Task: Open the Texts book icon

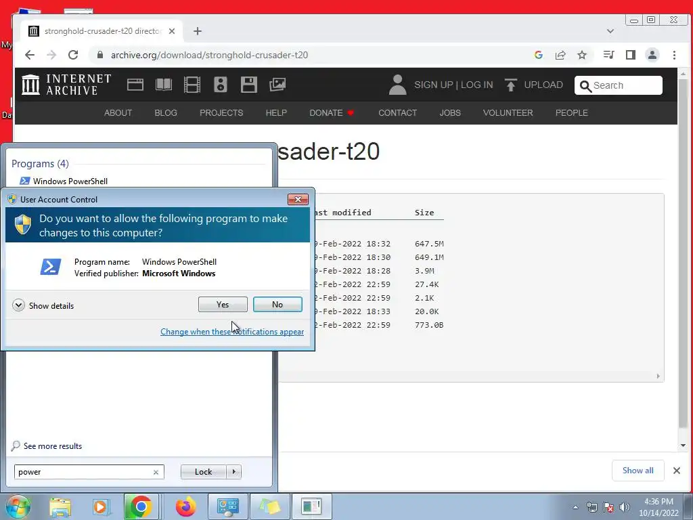Action: point(164,85)
